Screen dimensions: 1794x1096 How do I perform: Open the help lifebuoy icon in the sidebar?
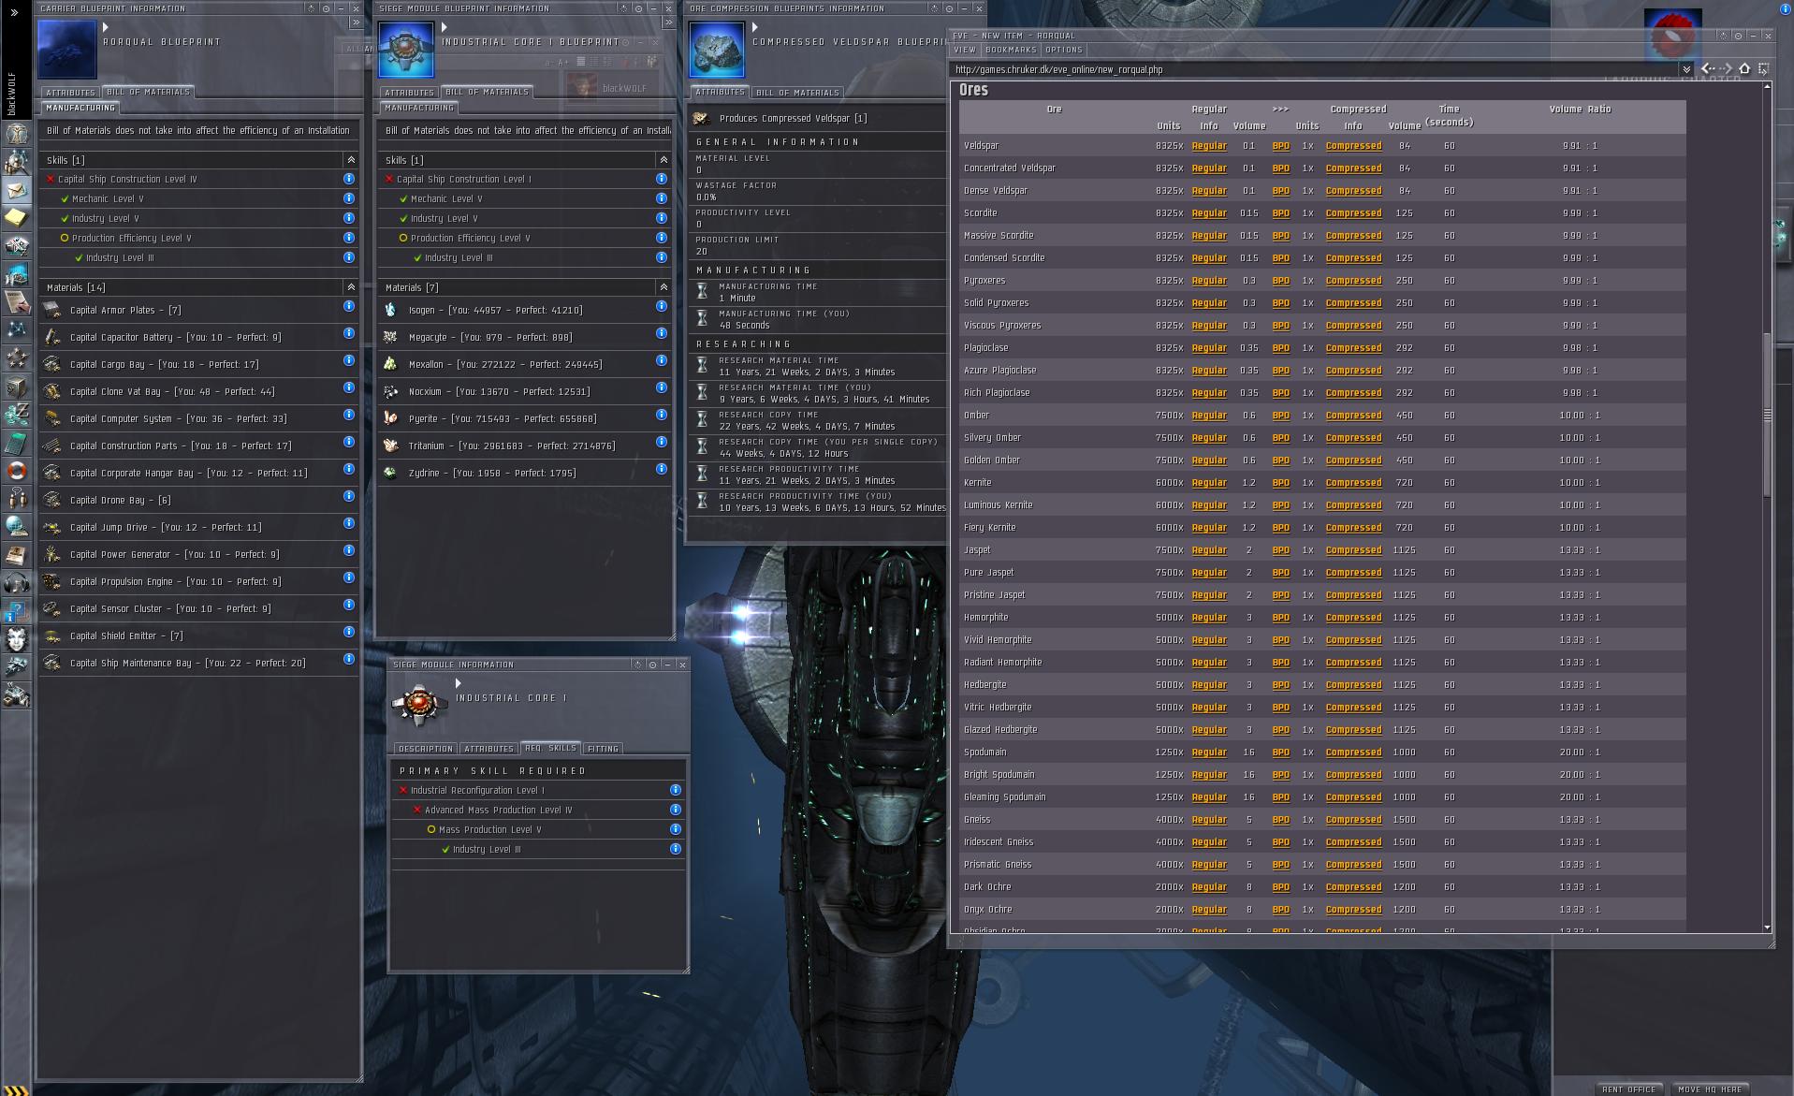click(16, 471)
